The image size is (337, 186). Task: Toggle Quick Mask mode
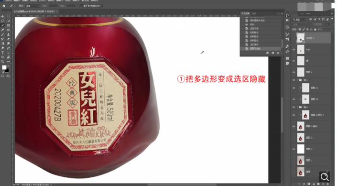(2, 76)
